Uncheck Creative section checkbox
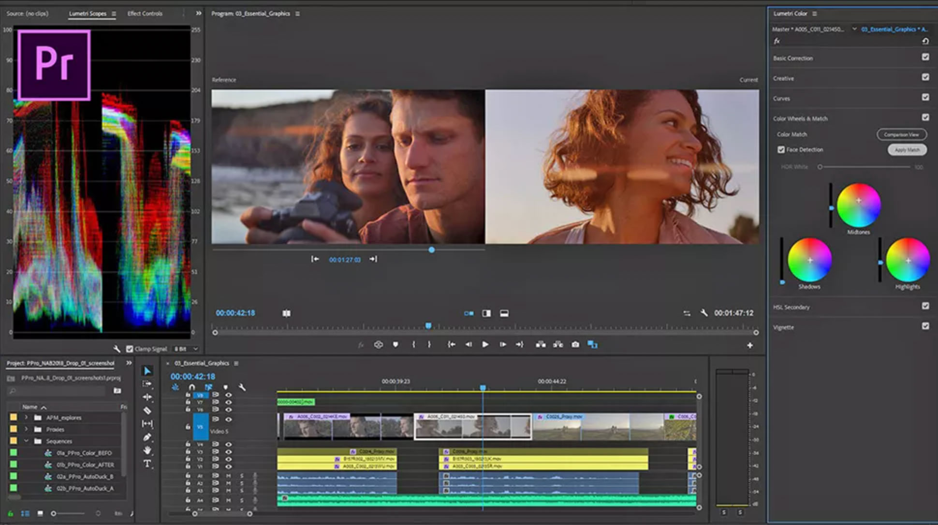938x525 pixels. pyautogui.click(x=925, y=77)
